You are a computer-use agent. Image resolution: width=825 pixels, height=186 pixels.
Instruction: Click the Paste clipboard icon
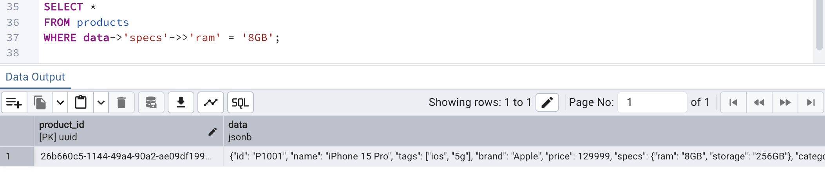81,102
